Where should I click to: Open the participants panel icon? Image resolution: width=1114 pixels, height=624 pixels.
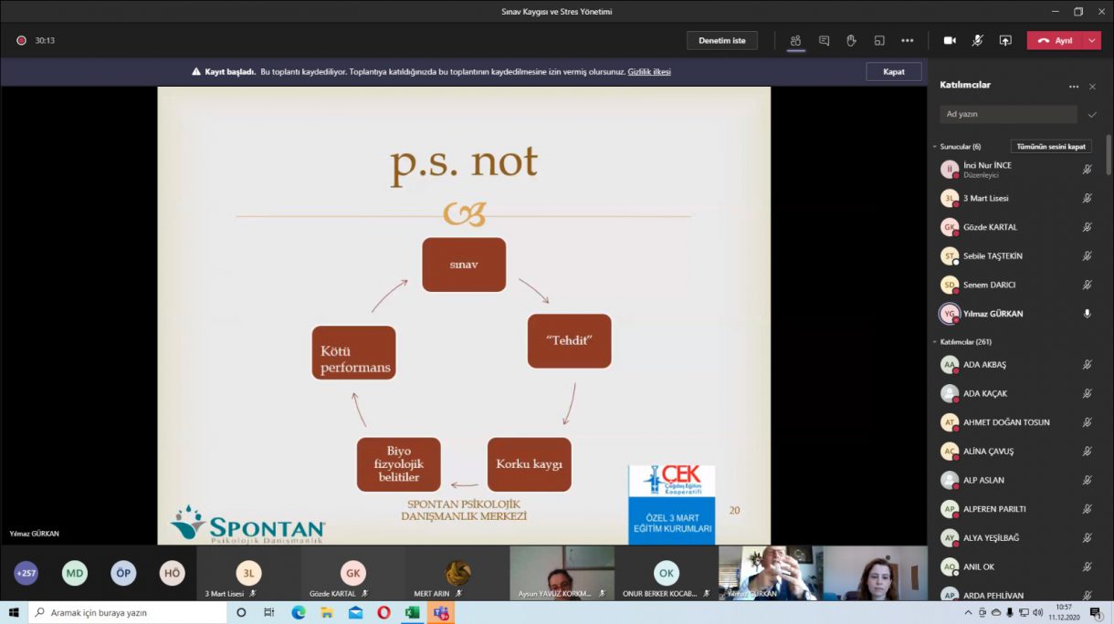tap(795, 40)
